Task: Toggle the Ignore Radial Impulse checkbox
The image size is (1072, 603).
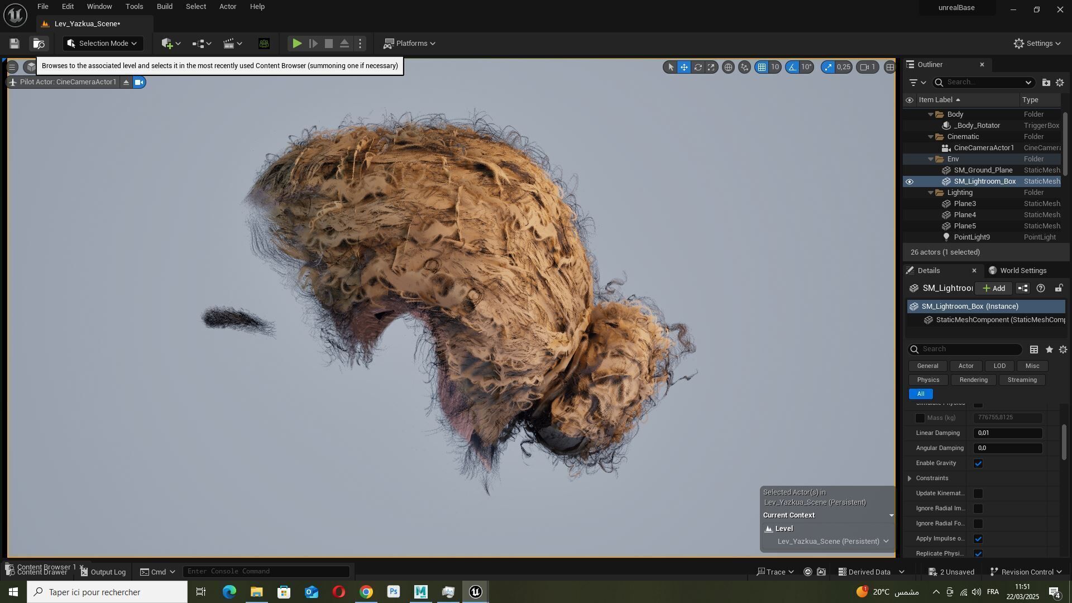Action: [978, 509]
